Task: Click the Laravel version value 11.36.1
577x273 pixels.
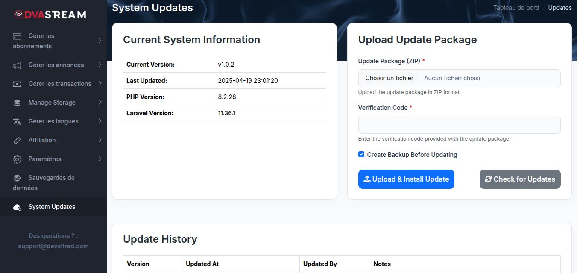Action: (226, 113)
